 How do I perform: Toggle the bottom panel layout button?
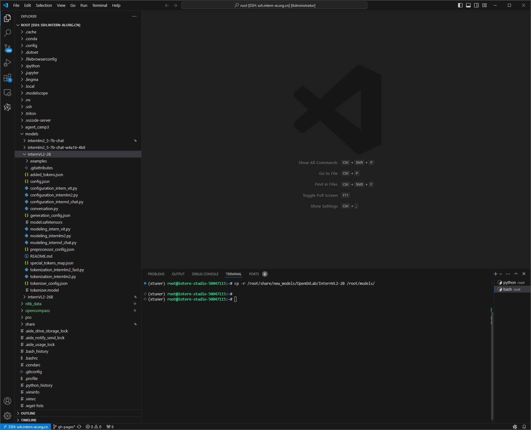[x=468, y=5]
